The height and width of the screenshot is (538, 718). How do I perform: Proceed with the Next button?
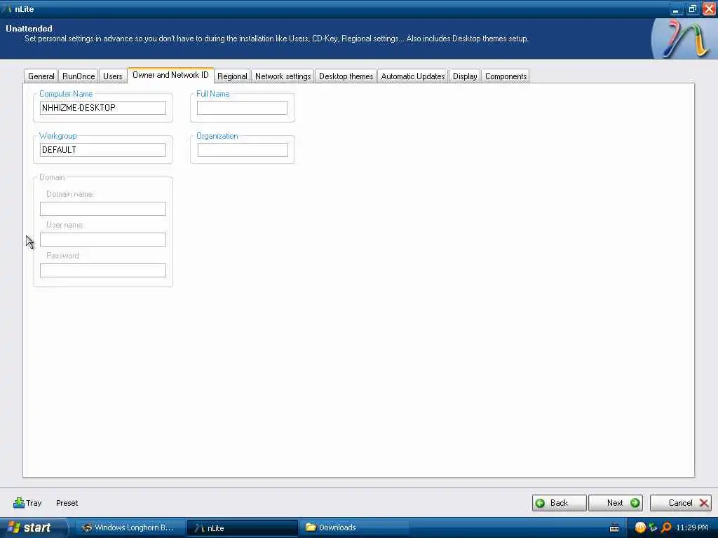[616, 503]
